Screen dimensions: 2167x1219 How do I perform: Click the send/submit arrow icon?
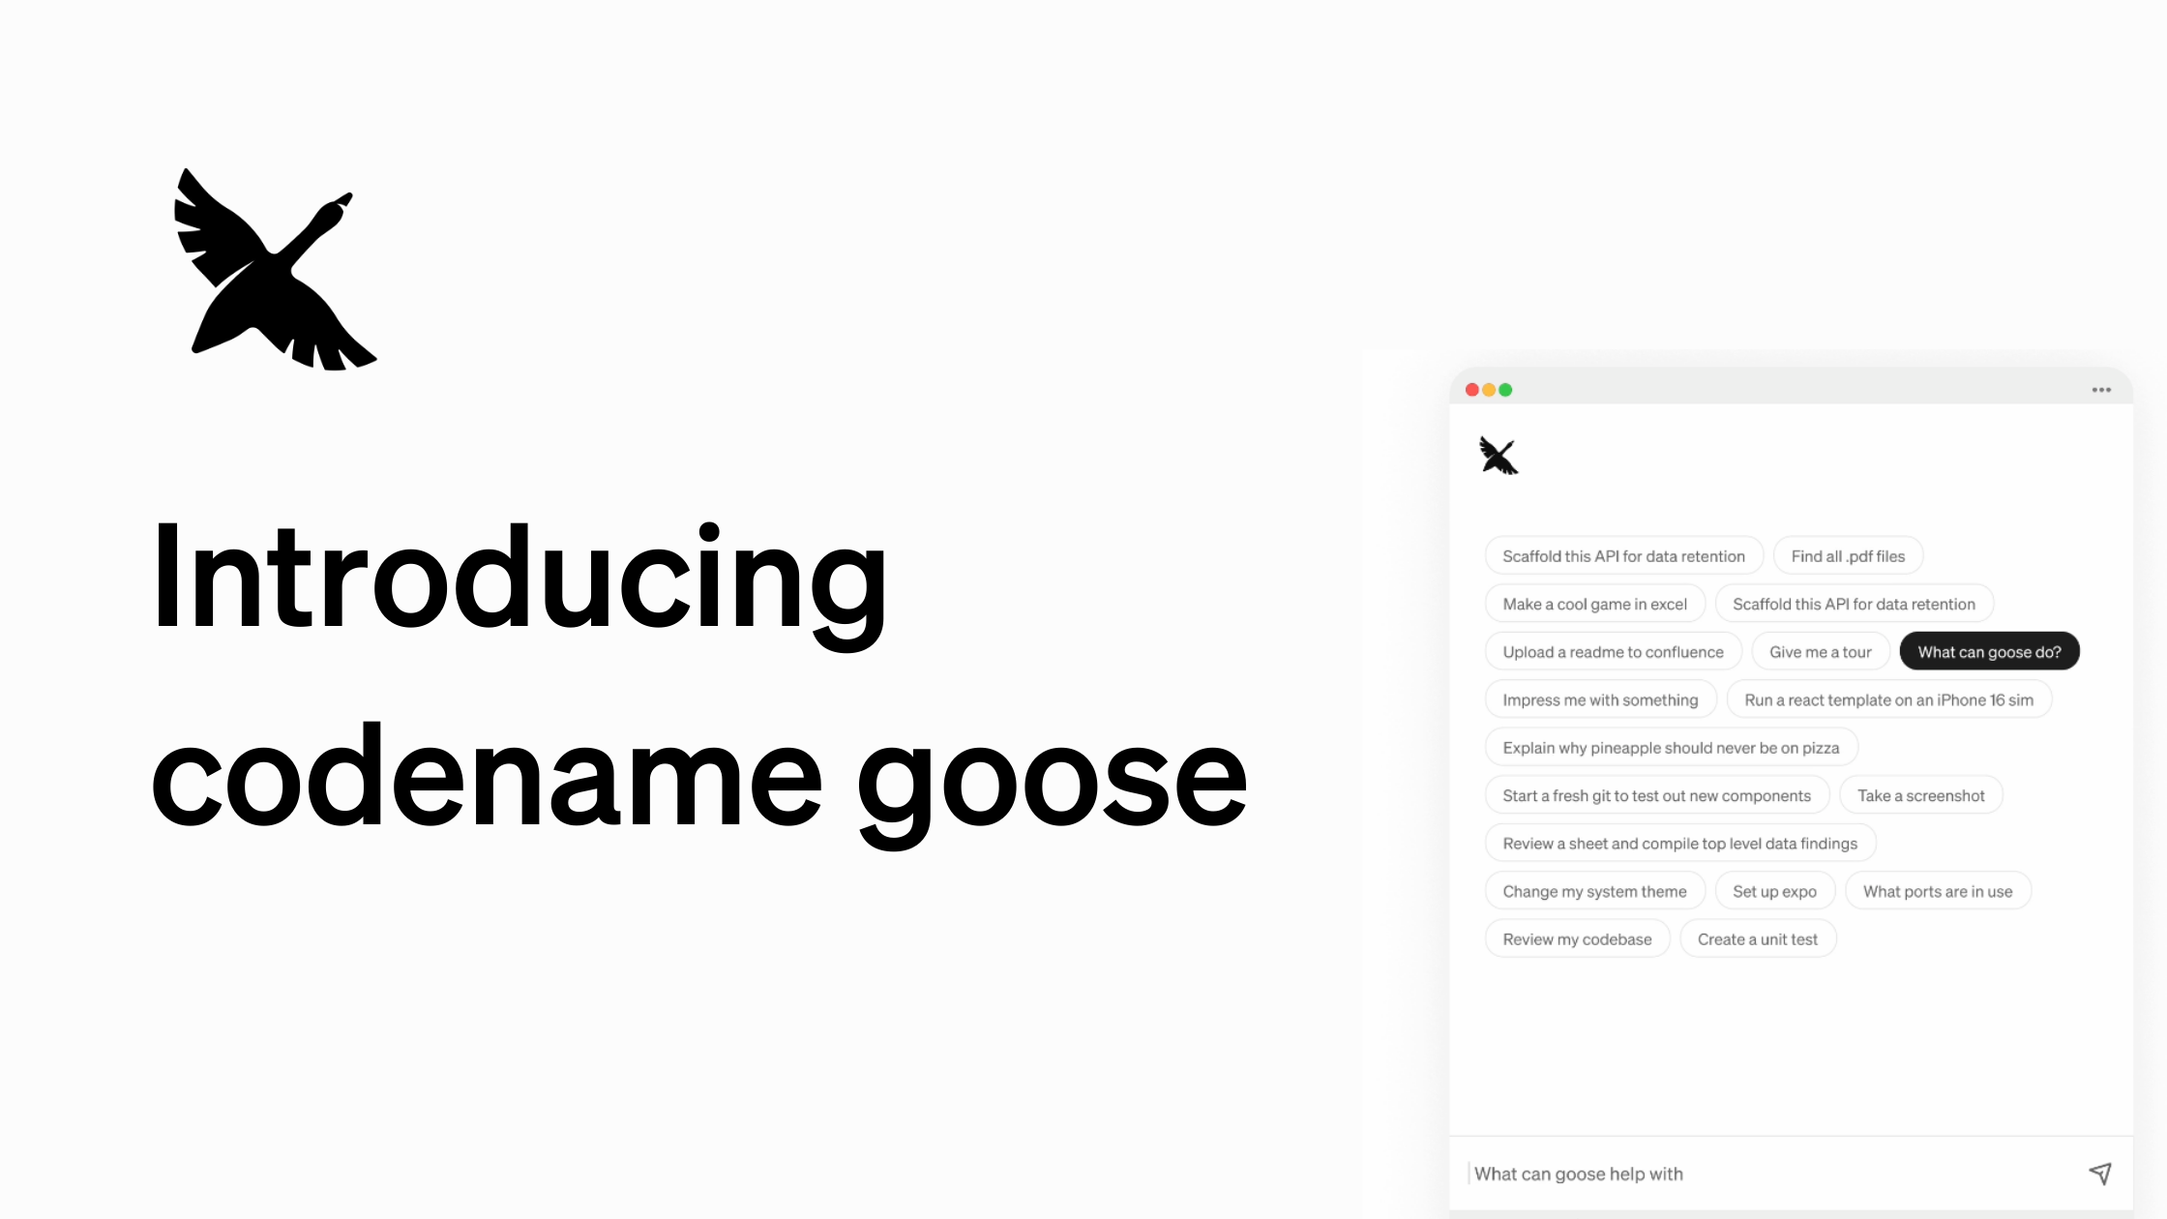(x=2100, y=1174)
